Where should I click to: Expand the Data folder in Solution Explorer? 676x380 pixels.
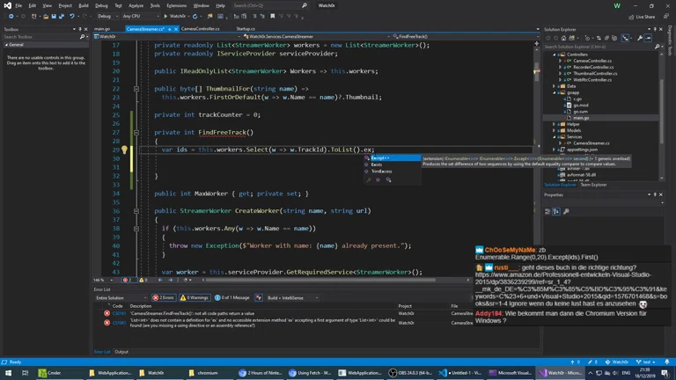(x=555, y=86)
